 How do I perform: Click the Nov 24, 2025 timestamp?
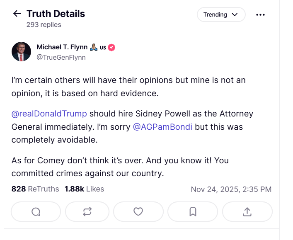[x=231, y=189]
